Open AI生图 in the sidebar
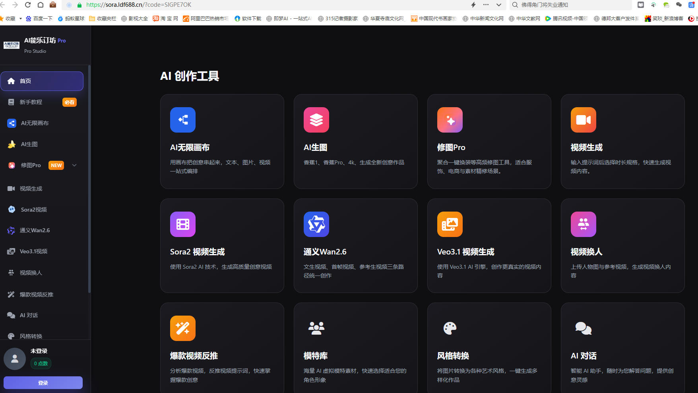698x393 pixels. tap(42, 144)
